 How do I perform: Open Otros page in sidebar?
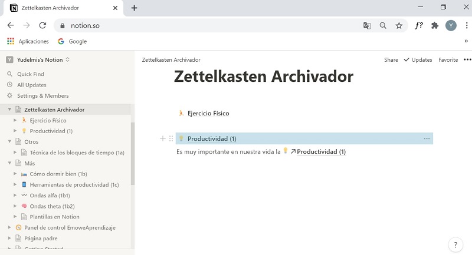(x=31, y=142)
